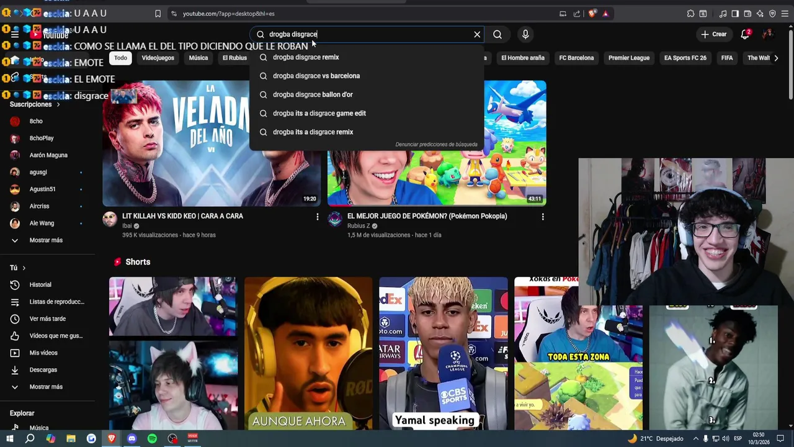Image resolution: width=794 pixels, height=447 pixels.
Task: Open the Brave hamburger main menu
Action: 785,14
